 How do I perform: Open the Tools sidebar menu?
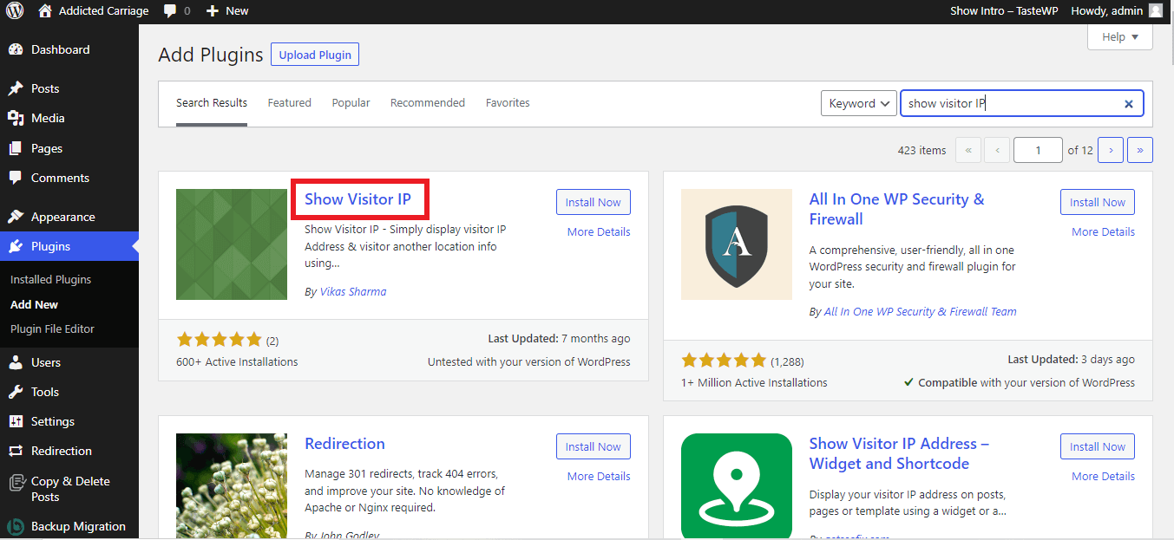click(x=45, y=392)
